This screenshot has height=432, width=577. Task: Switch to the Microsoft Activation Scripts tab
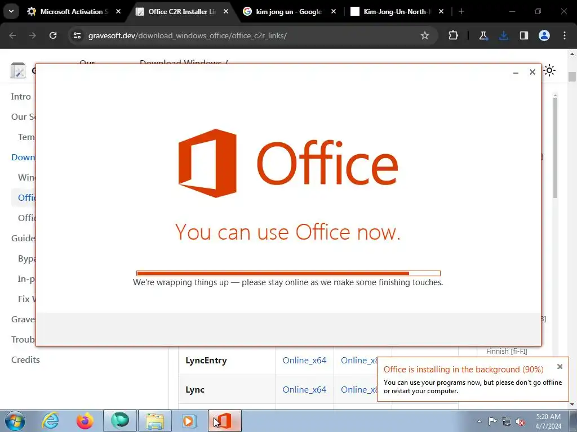(x=74, y=11)
